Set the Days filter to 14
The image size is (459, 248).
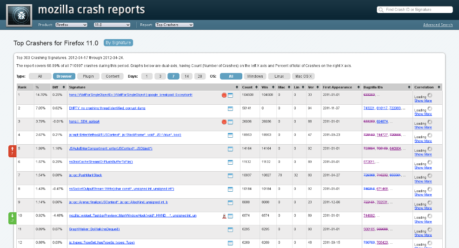coord(186,76)
